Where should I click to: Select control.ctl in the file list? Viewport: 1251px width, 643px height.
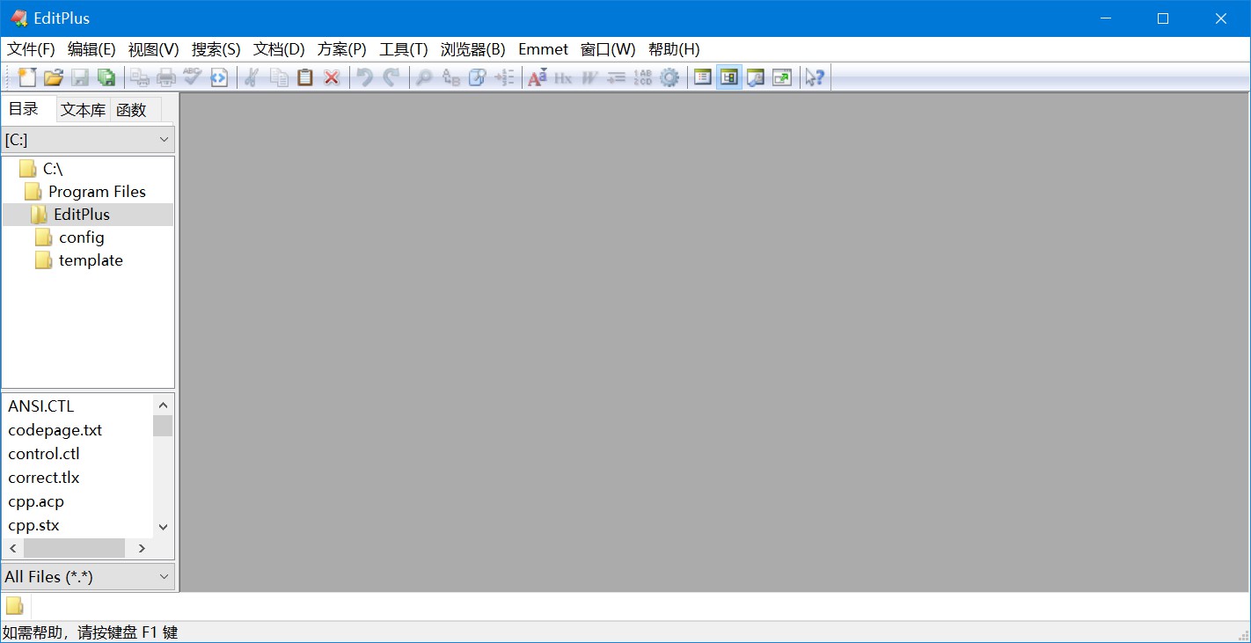pyautogui.click(x=44, y=454)
